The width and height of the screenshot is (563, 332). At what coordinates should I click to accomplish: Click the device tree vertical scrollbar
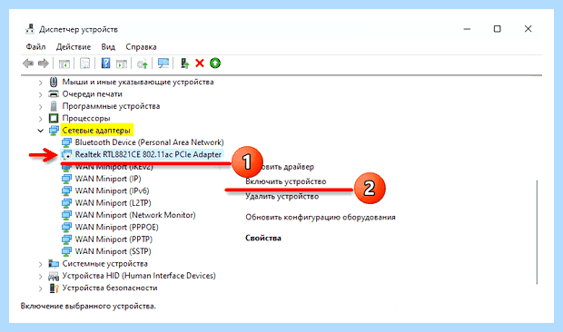tap(538, 232)
